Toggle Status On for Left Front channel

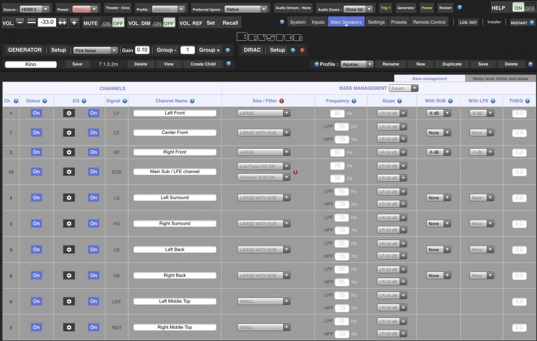click(36, 113)
